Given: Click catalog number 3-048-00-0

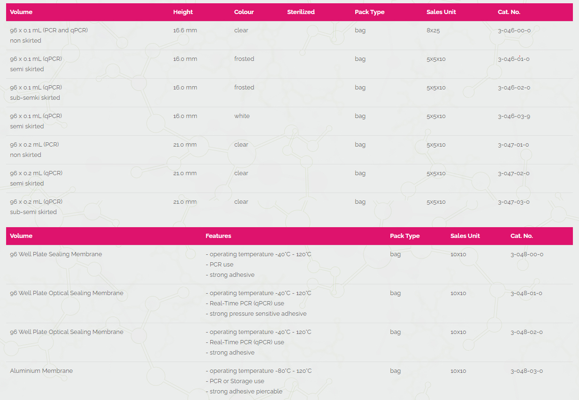Looking at the screenshot, I should [x=526, y=254].
